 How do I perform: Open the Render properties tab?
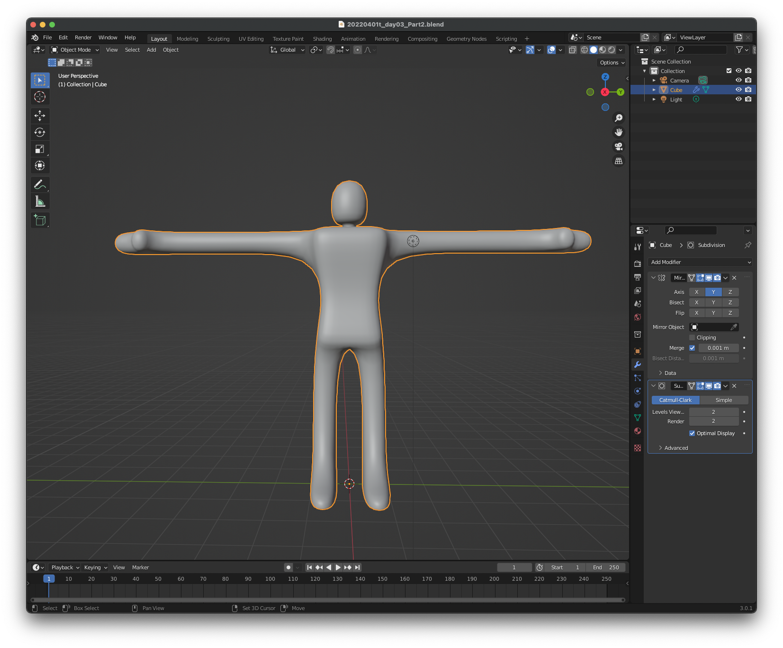coord(638,264)
